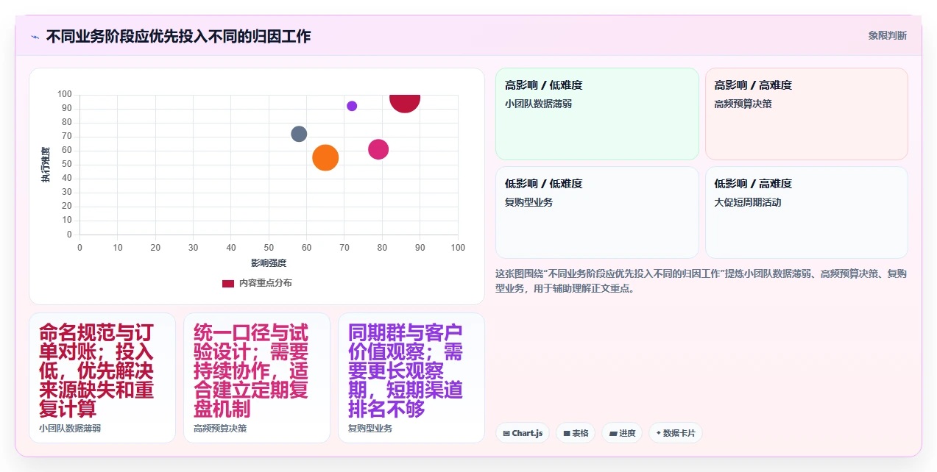This screenshot has height=472, width=937.
Task: Toggle the 内容重点分布 legend swatch
Action: click(228, 283)
